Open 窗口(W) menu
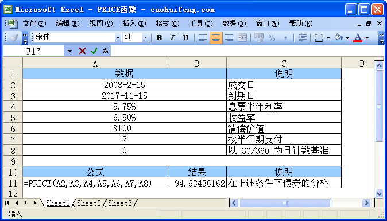 click(268, 24)
